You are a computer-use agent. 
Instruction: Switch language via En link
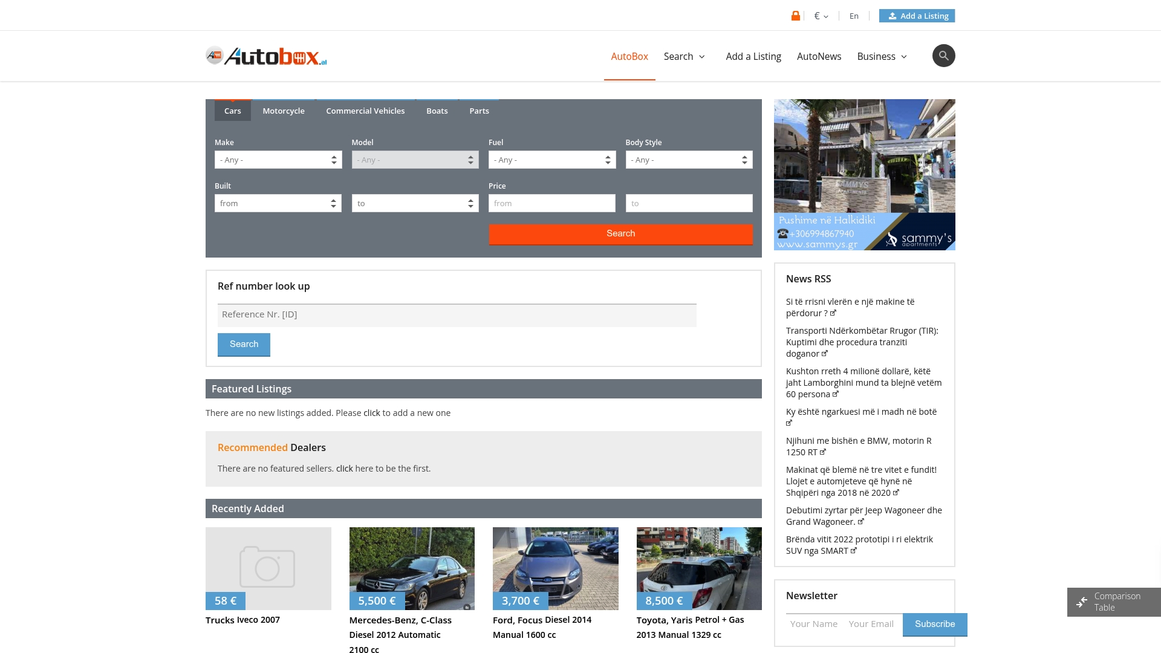click(854, 16)
